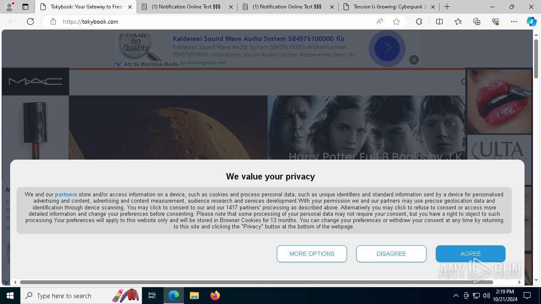
Task: Open the Edge profile icon
Action: [x=9, y=7]
